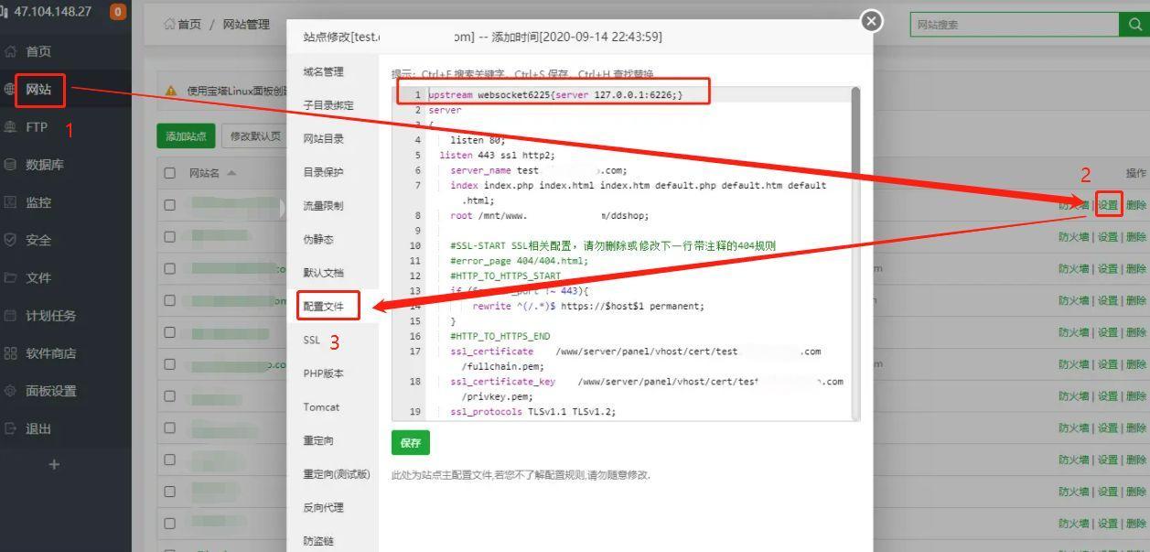
Task: Click the green search magnifier icon
Action: pyautogui.click(x=1134, y=25)
